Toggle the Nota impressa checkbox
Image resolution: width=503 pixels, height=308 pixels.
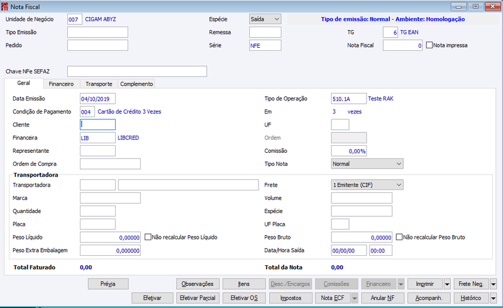[x=429, y=45]
